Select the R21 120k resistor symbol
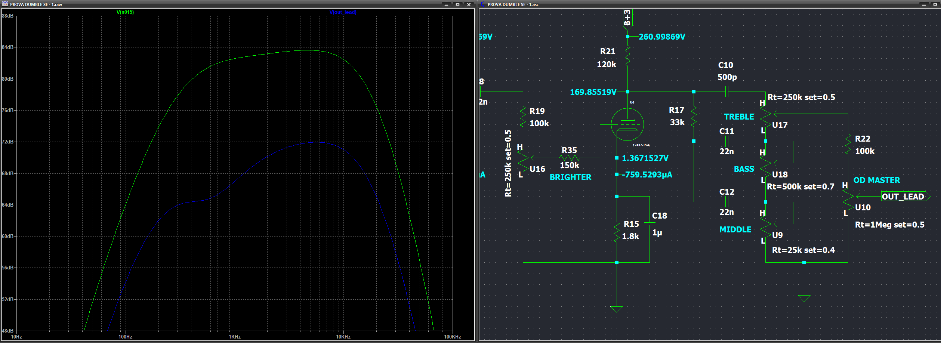The width and height of the screenshot is (941, 343). coord(627,56)
